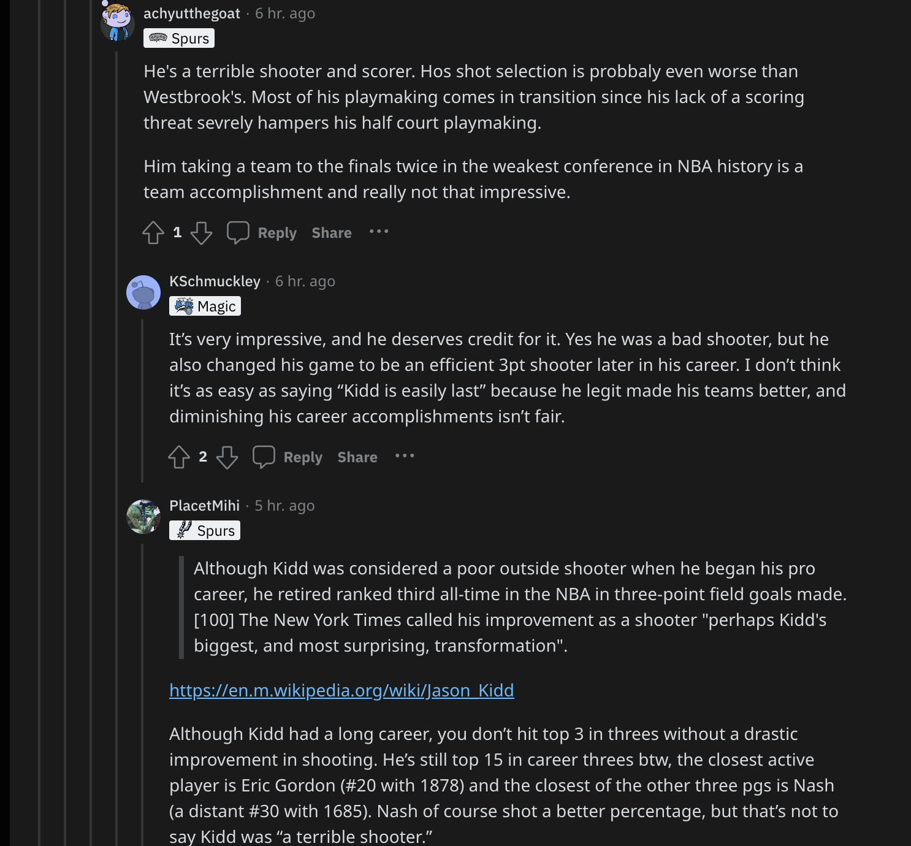Downvote achyutthegoat's comment
Viewport: 911px width, 846px height.
(x=201, y=233)
